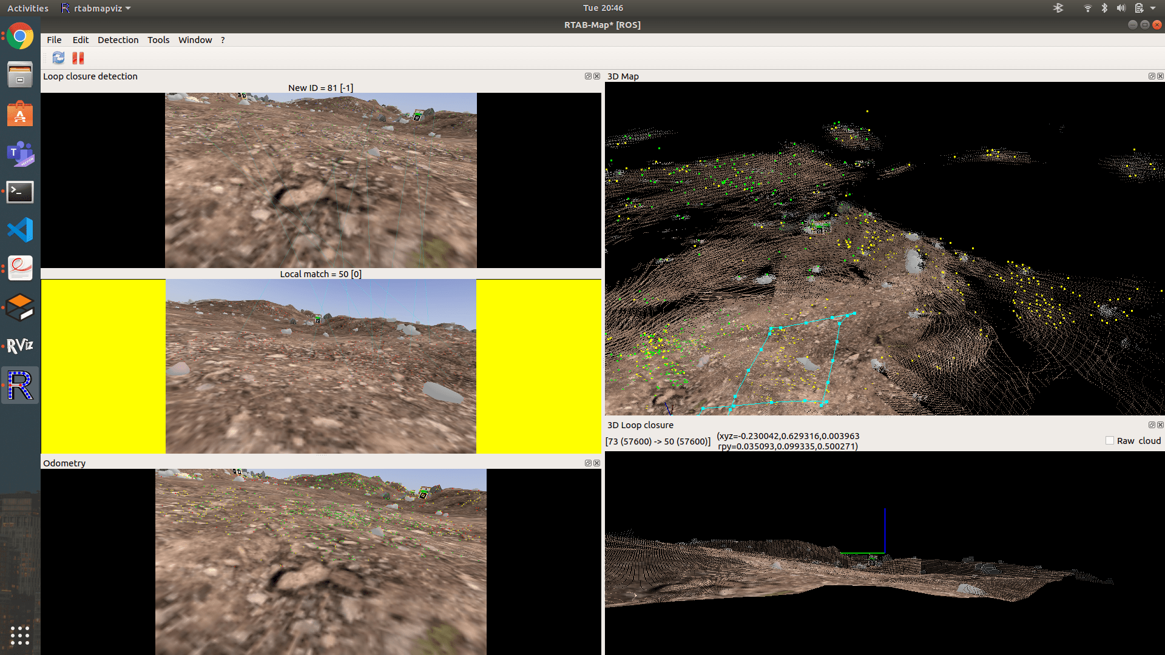Close the 3D Loop closure panel

pos(1160,425)
